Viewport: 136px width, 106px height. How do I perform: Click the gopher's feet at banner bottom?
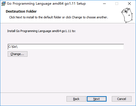point(127,22)
